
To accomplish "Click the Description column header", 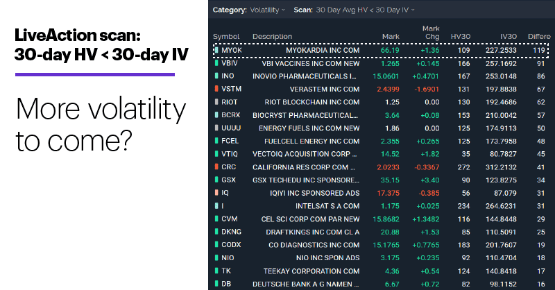I will point(272,36).
